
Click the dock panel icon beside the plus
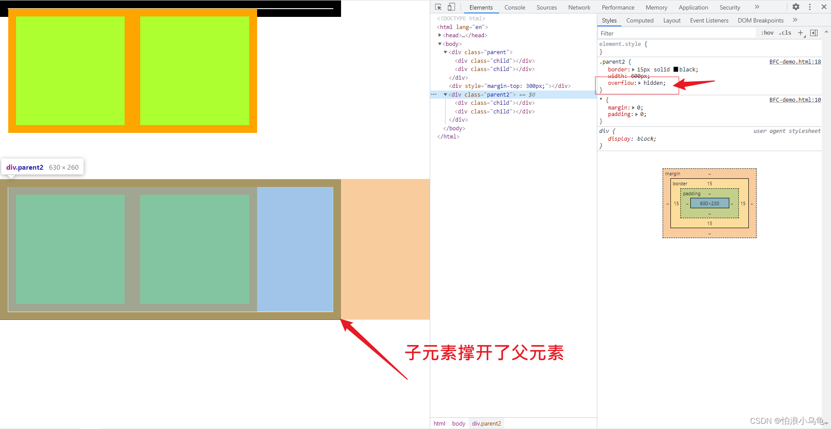pyautogui.click(x=814, y=32)
